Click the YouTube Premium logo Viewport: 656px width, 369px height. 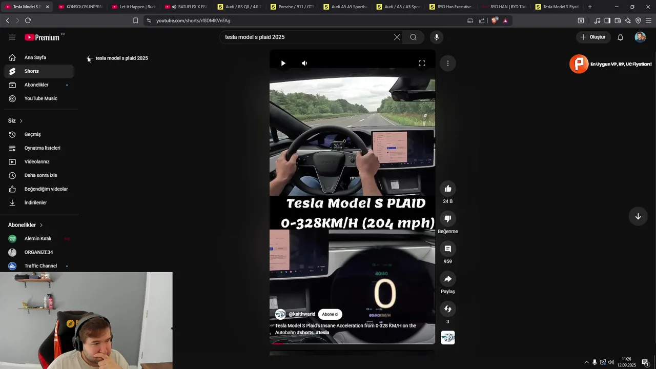42,37
